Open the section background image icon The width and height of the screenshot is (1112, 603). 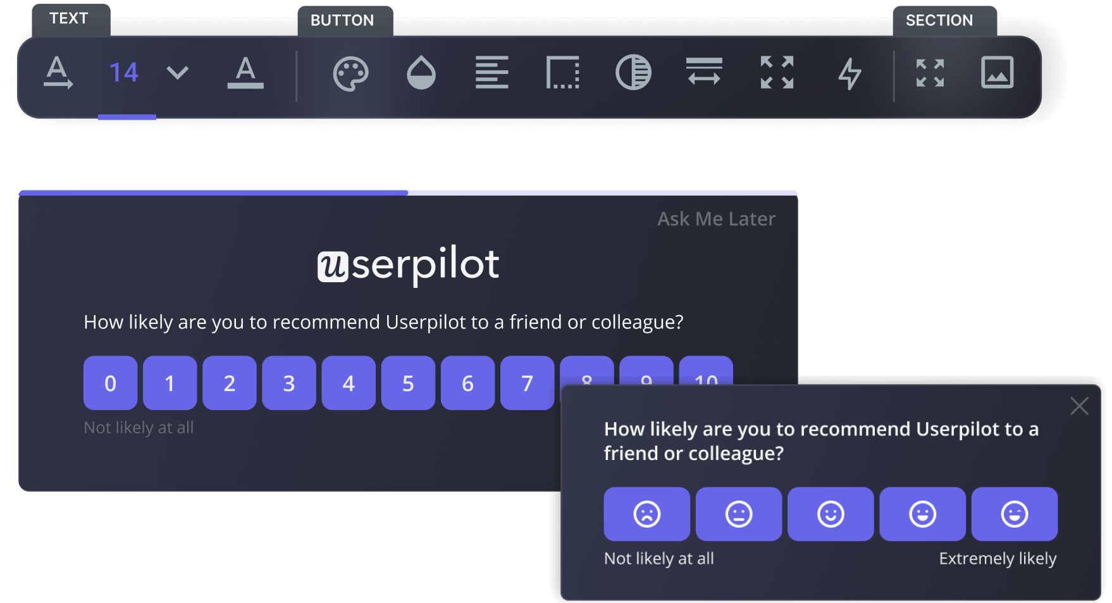(997, 73)
